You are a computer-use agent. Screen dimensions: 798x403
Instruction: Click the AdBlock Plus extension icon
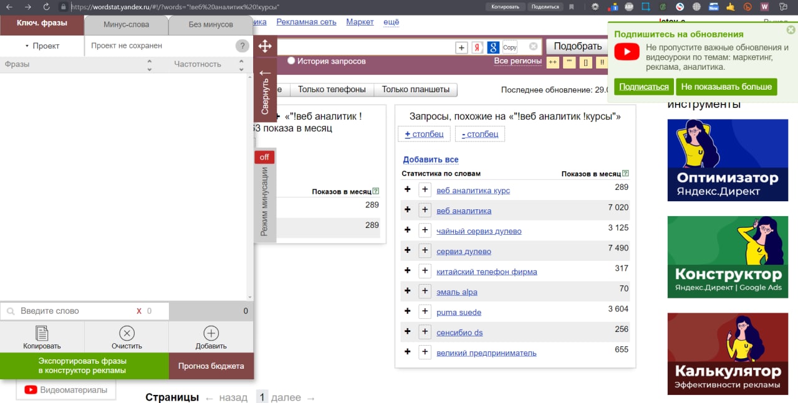(629, 7)
